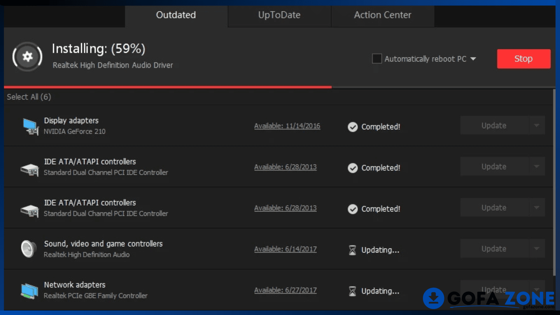The height and width of the screenshot is (315, 560).
Task: Expand the Automatically reboot PC dropdown arrow
Action: [x=473, y=59]
